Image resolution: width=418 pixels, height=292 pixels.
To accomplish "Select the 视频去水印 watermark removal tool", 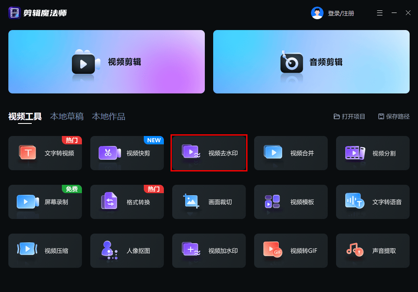I will coord(209,153).
